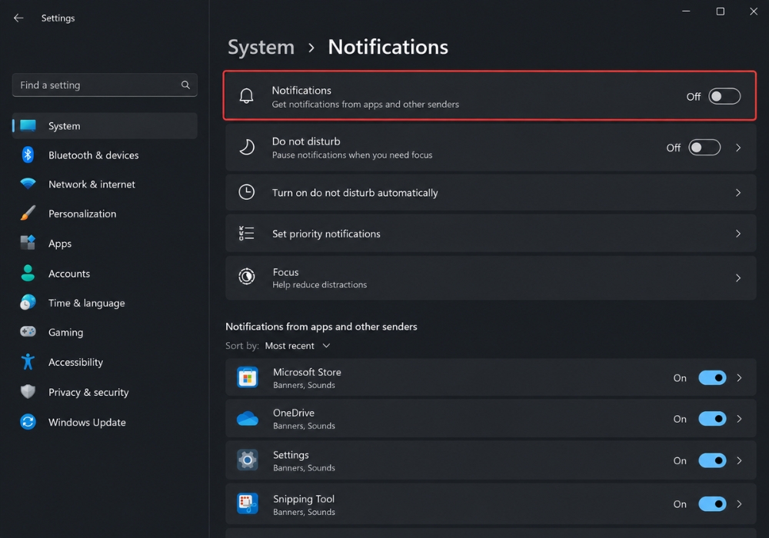This screenshot has height=538, width=769.
Task: Open the Focus settings chevron
Action: coord(738,277)
